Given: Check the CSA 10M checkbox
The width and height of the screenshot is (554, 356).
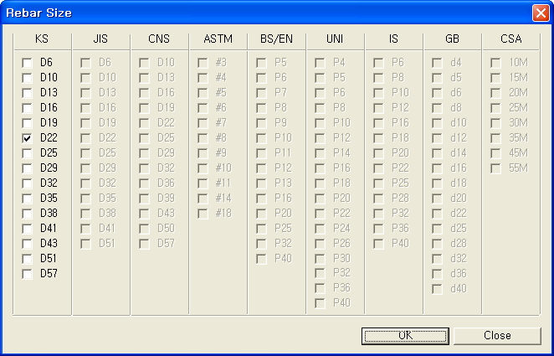Looking at the screenshot, I should (495, 64).
